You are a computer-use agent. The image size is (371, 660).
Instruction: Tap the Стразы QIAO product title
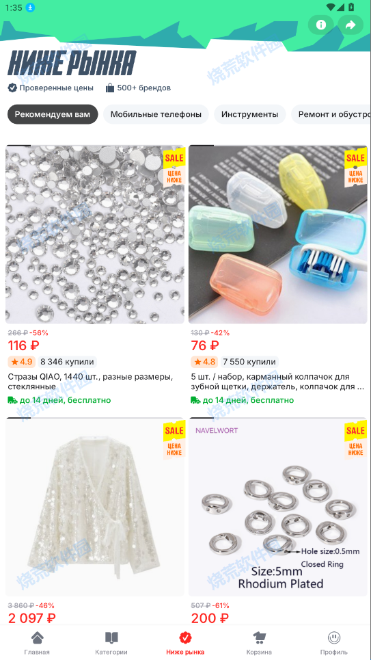[x=90, y=382]
